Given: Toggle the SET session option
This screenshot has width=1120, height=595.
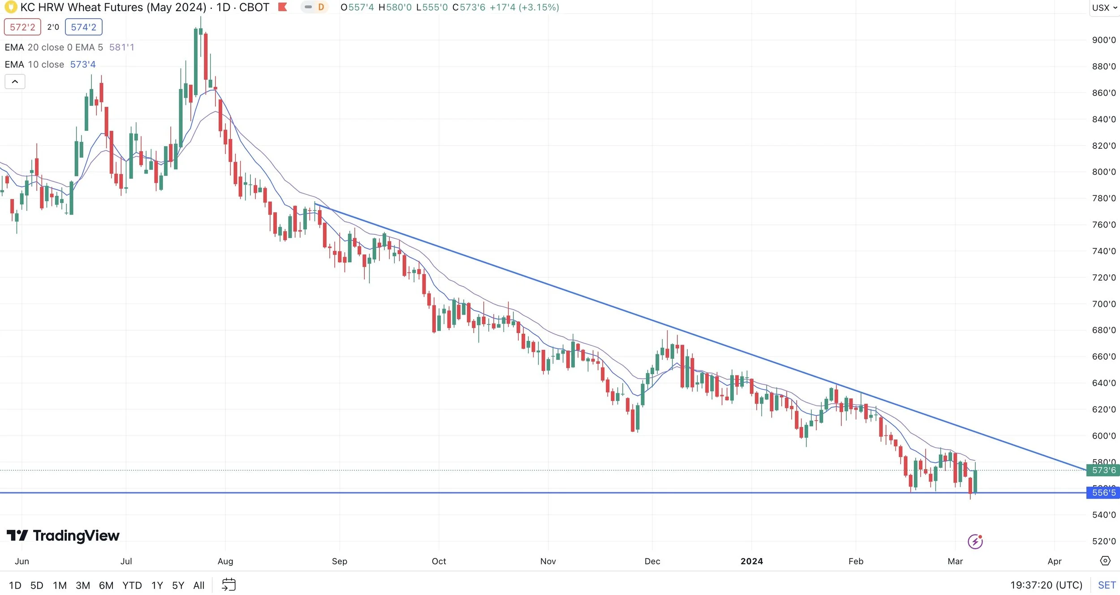Looking at the screenshot, I should [1106, 585].
